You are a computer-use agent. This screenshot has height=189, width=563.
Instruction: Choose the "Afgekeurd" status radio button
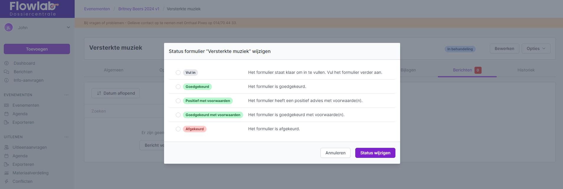tap(178, 129)
